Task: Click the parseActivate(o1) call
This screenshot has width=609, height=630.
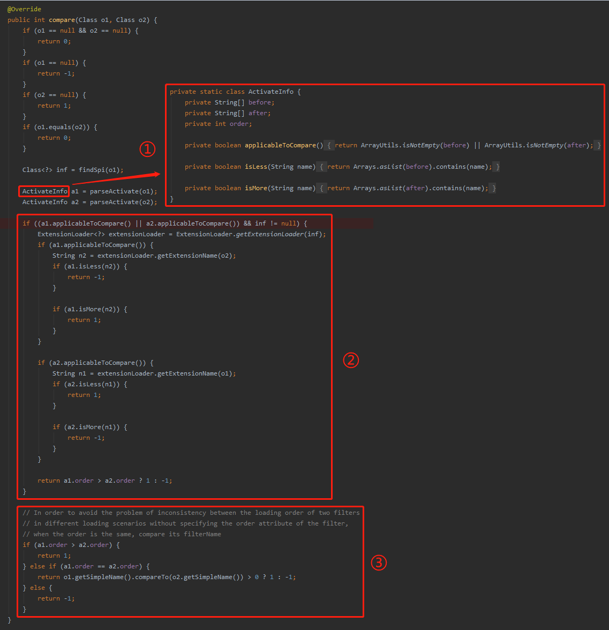Action: (122, 191)
